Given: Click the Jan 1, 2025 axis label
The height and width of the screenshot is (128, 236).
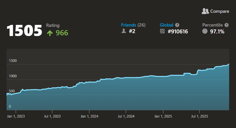Looking at the screenshot, I should 163,116.
